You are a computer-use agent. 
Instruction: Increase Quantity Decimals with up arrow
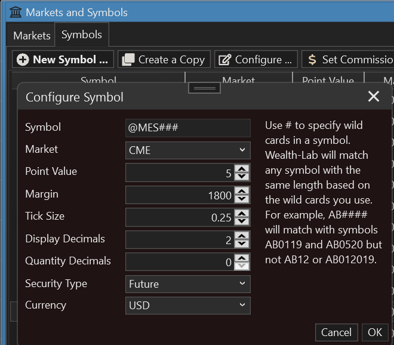pos(242,258)
